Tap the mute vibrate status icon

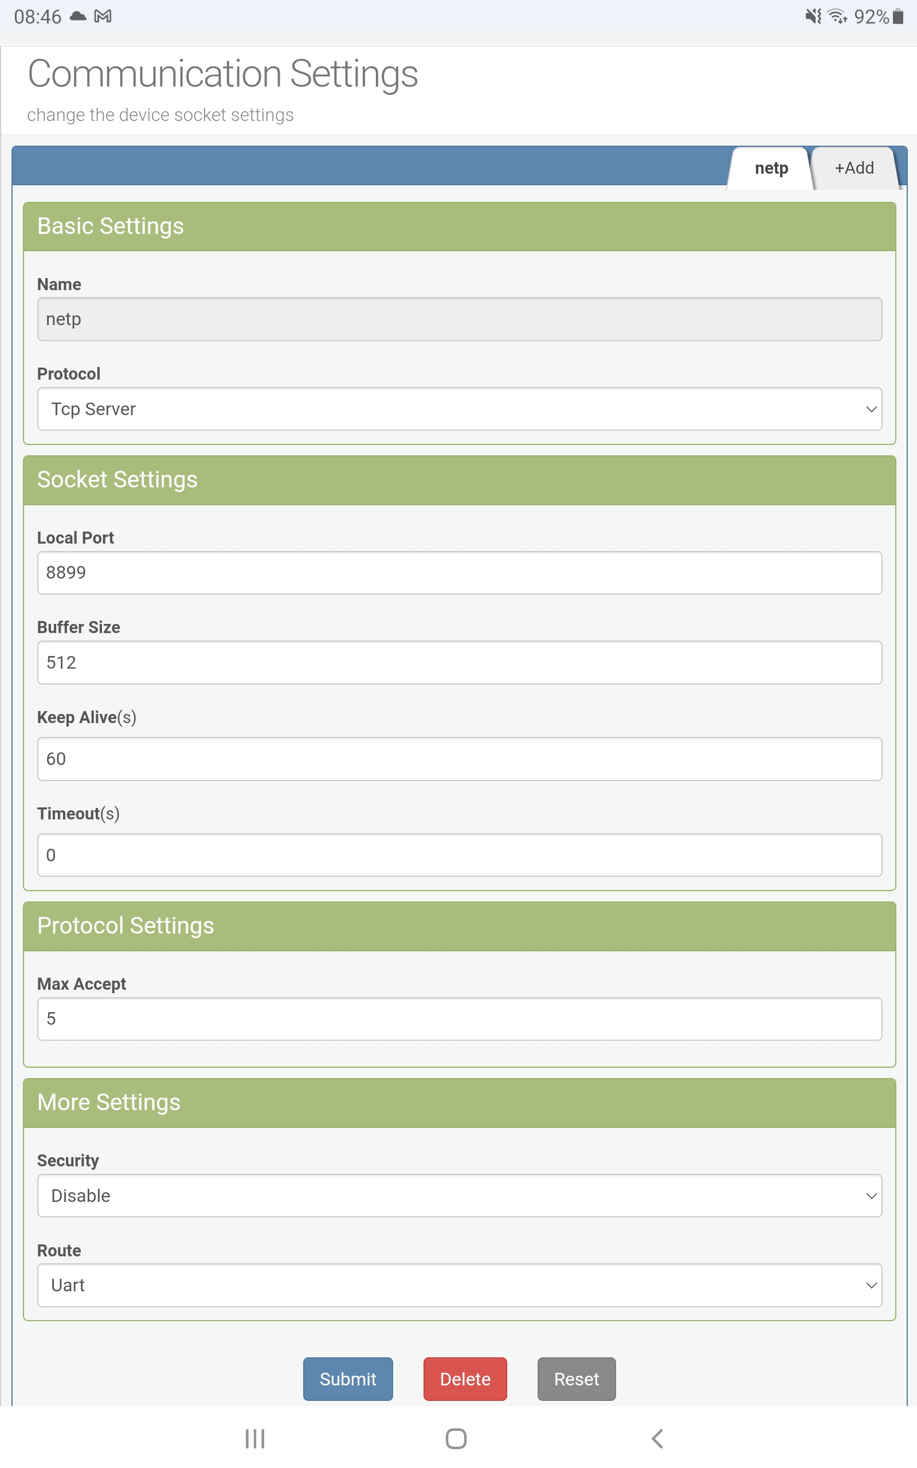click(813, 17)
